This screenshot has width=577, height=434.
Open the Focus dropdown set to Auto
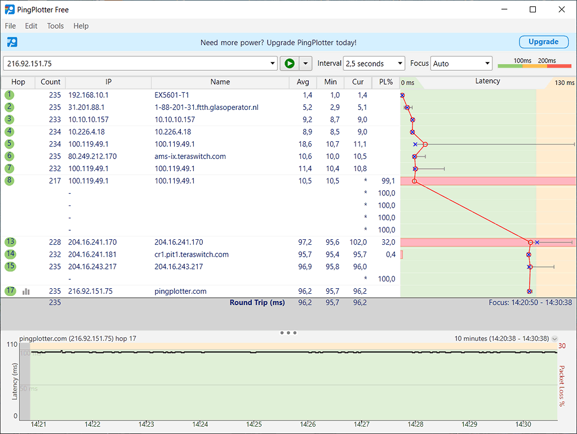tap(461, 64)
